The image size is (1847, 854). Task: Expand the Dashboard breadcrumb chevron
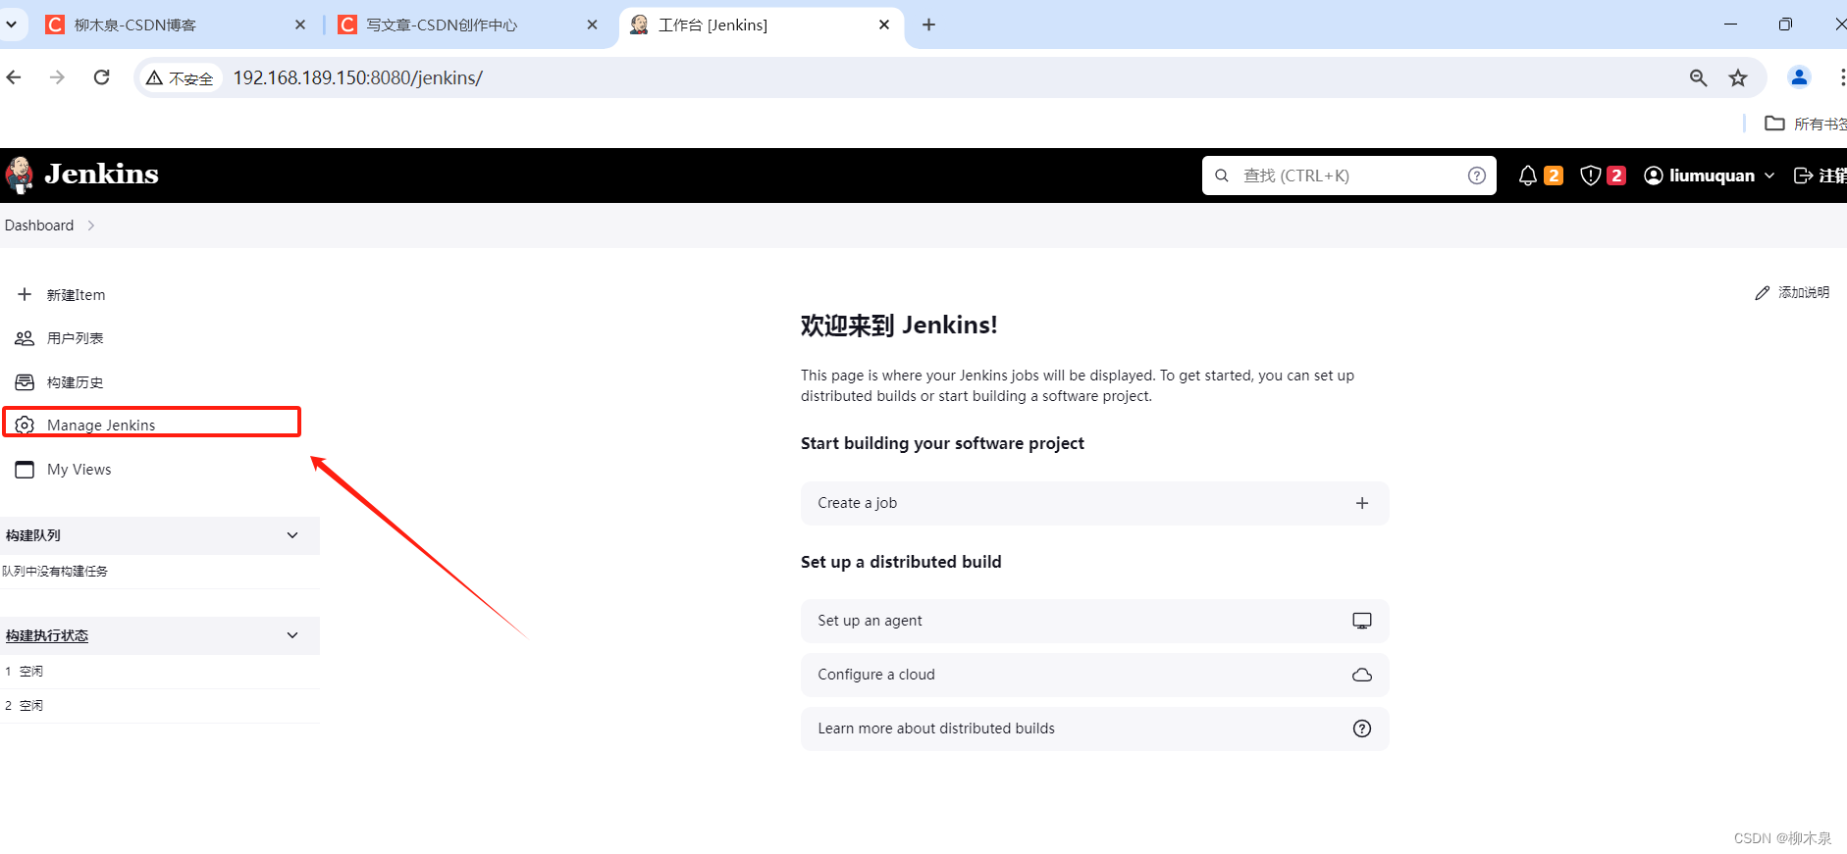[91, 226]
